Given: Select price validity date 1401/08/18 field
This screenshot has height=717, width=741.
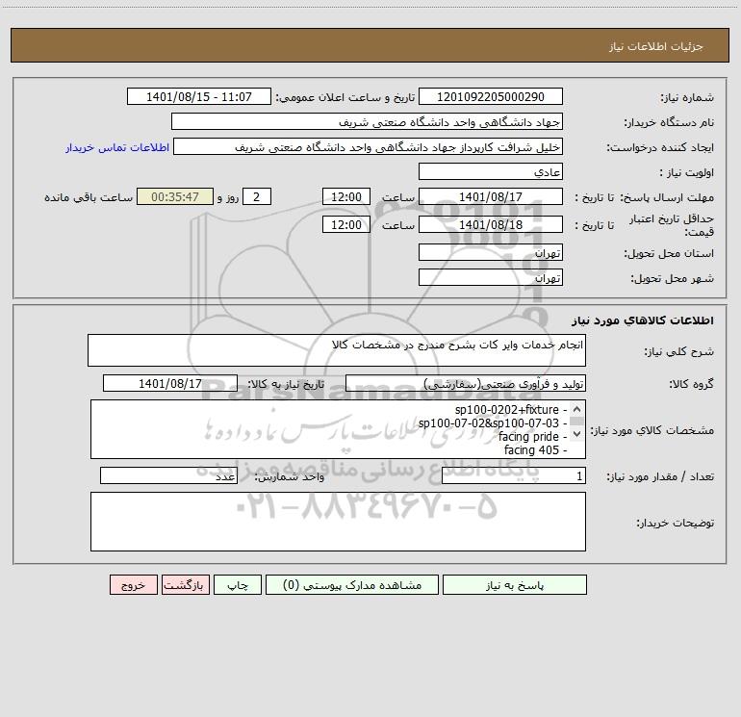Looking at the screenshot, I should (491, 224).
